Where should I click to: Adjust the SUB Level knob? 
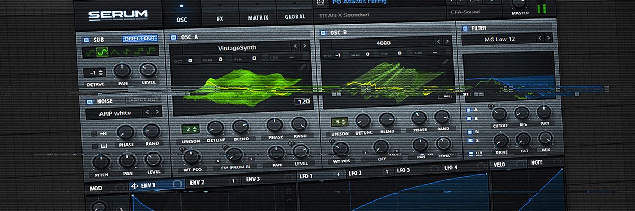(148, 70)
